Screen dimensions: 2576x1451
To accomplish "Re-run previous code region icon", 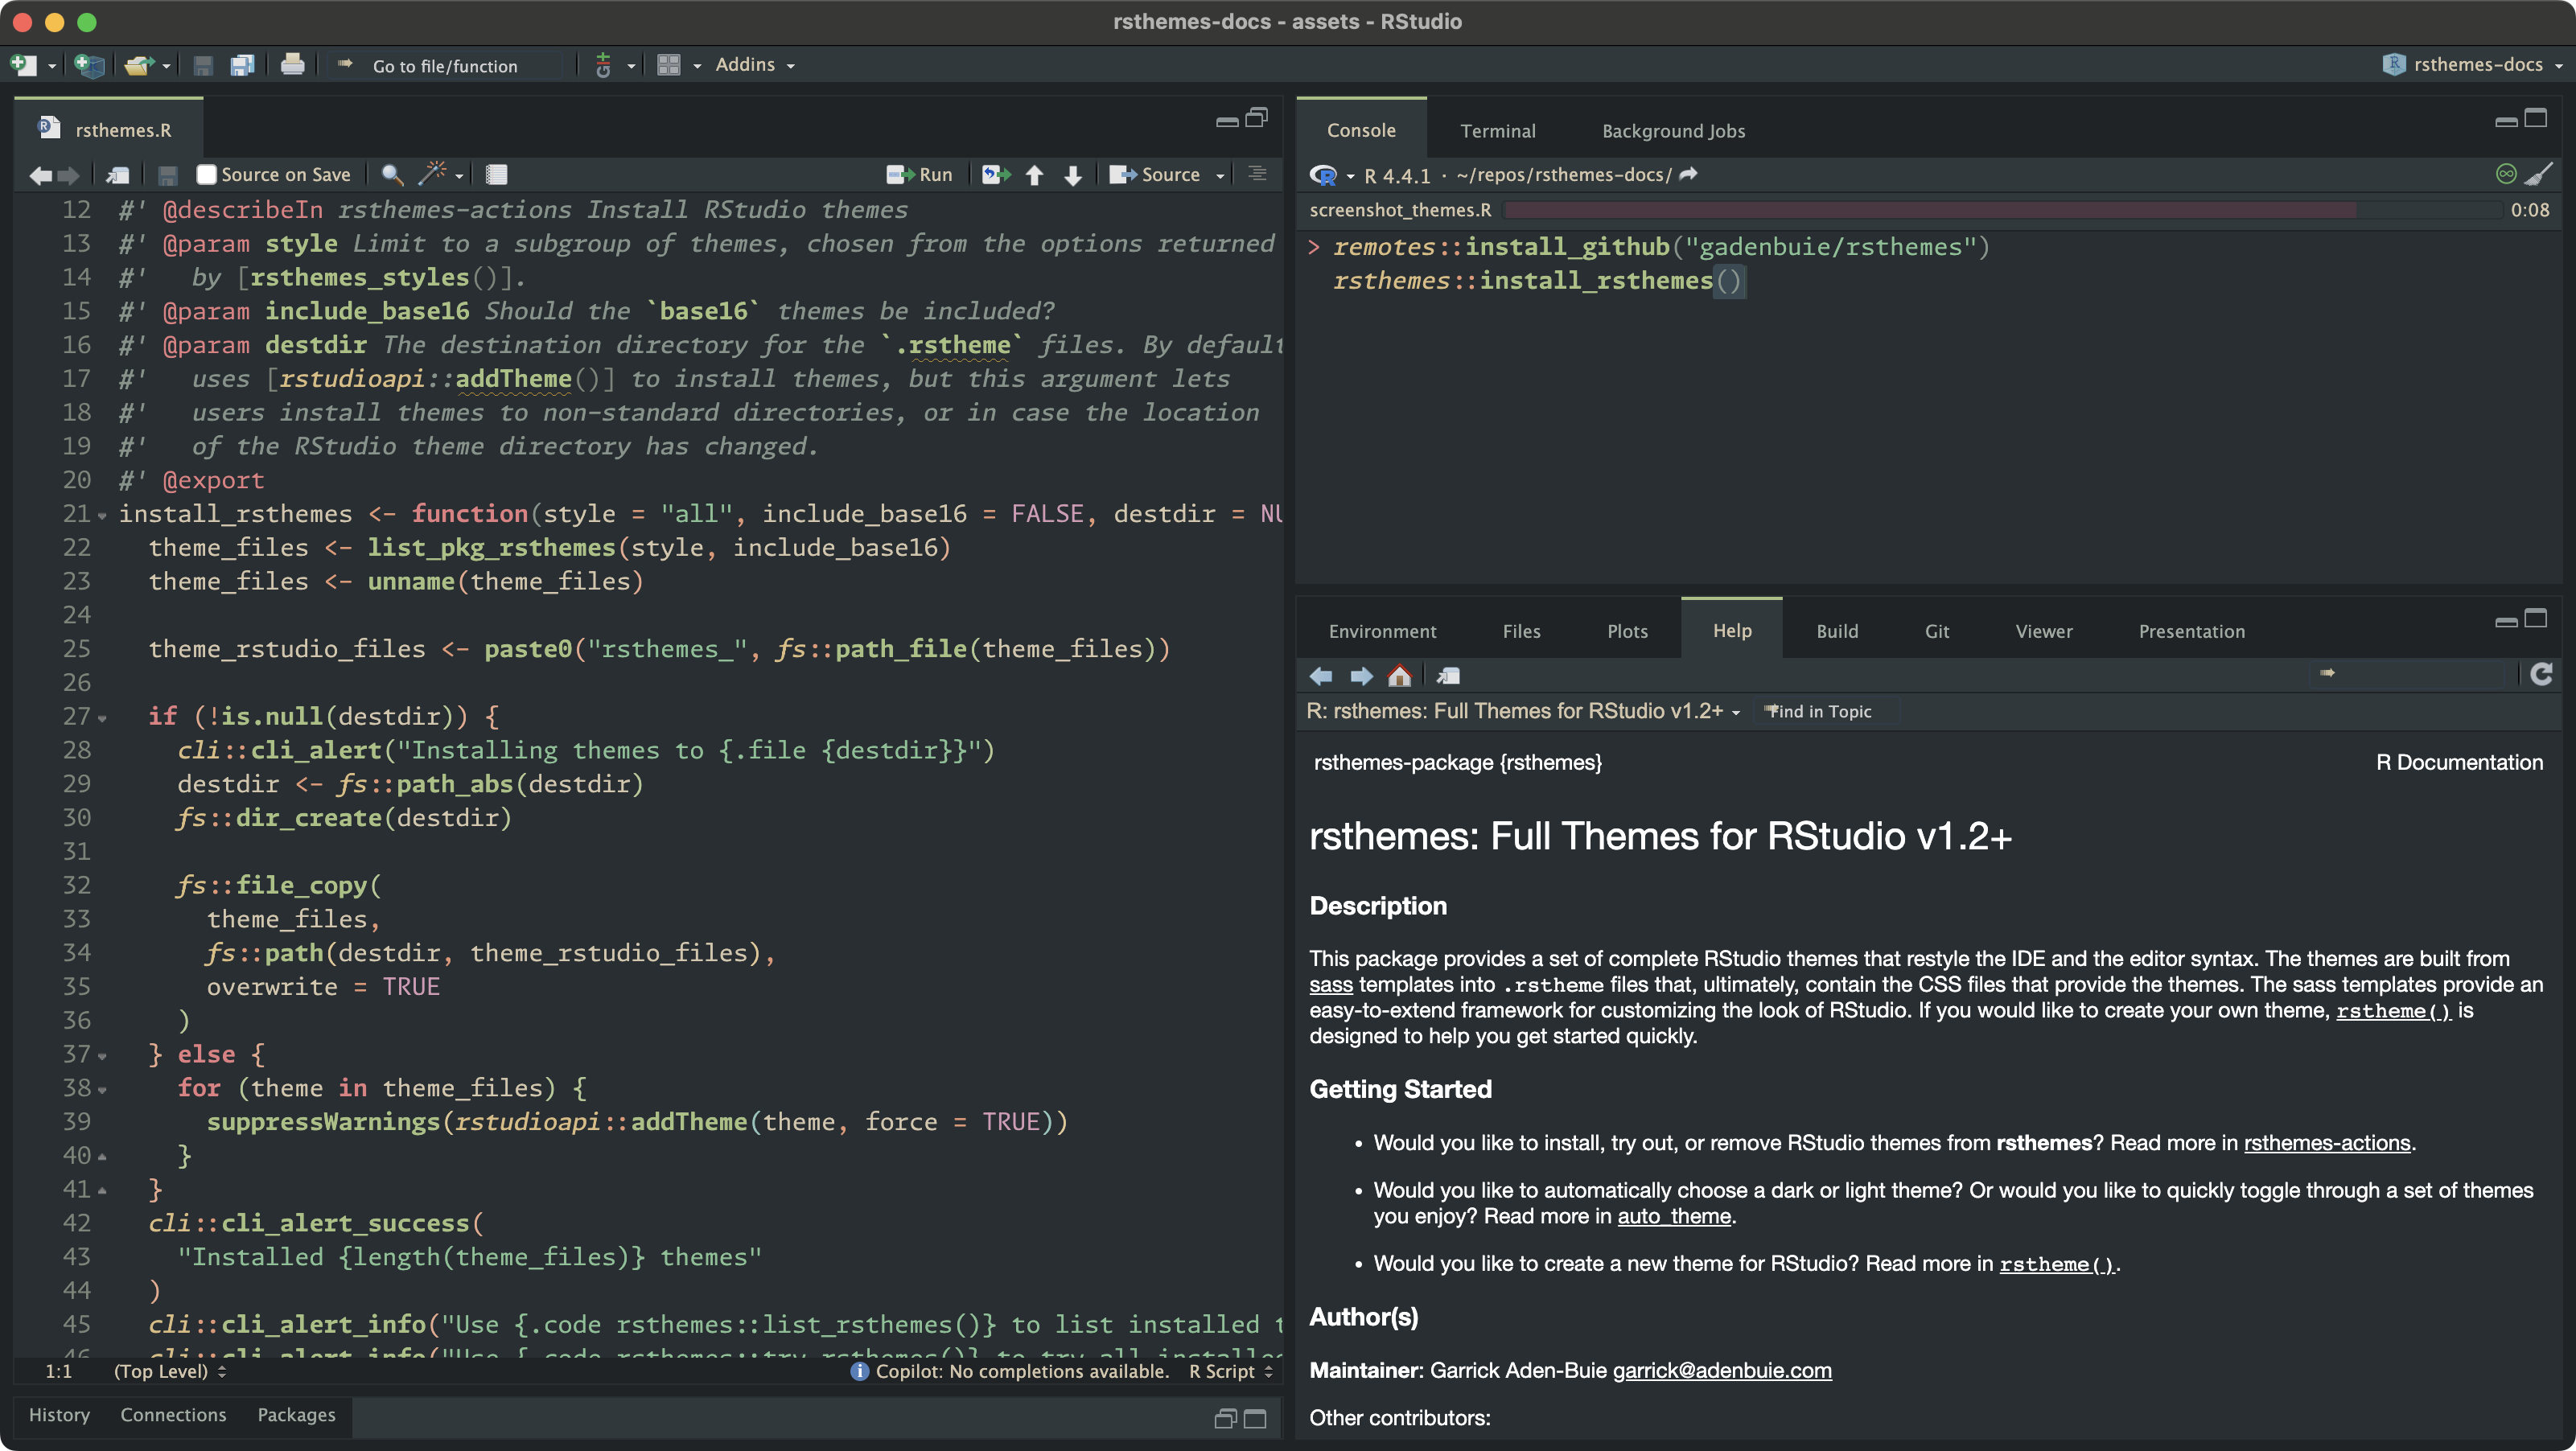I will (x=995, y=175).
